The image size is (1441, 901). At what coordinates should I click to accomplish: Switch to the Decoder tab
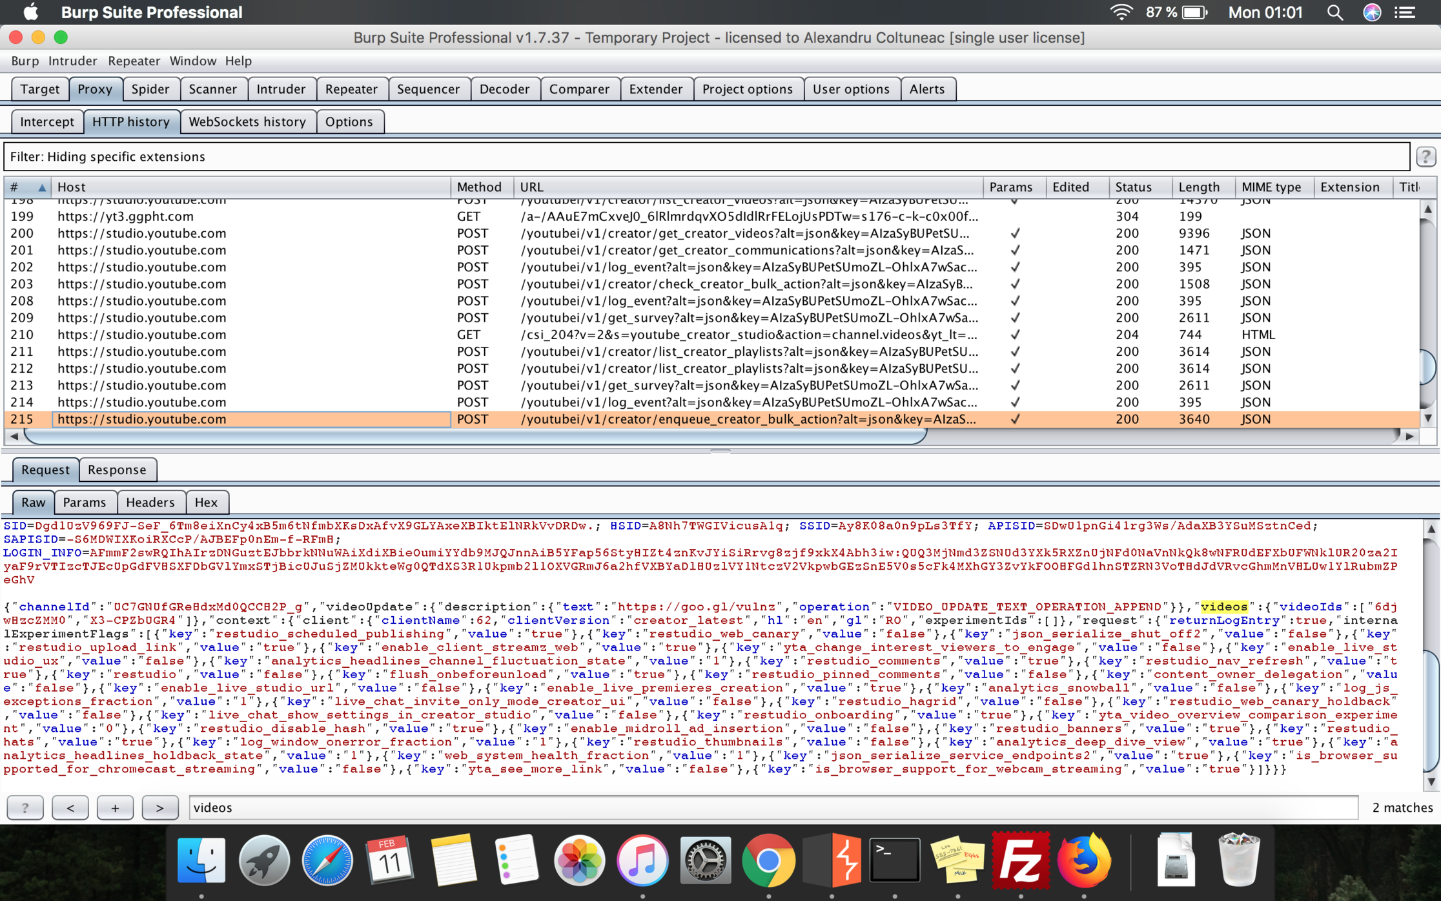505,89
